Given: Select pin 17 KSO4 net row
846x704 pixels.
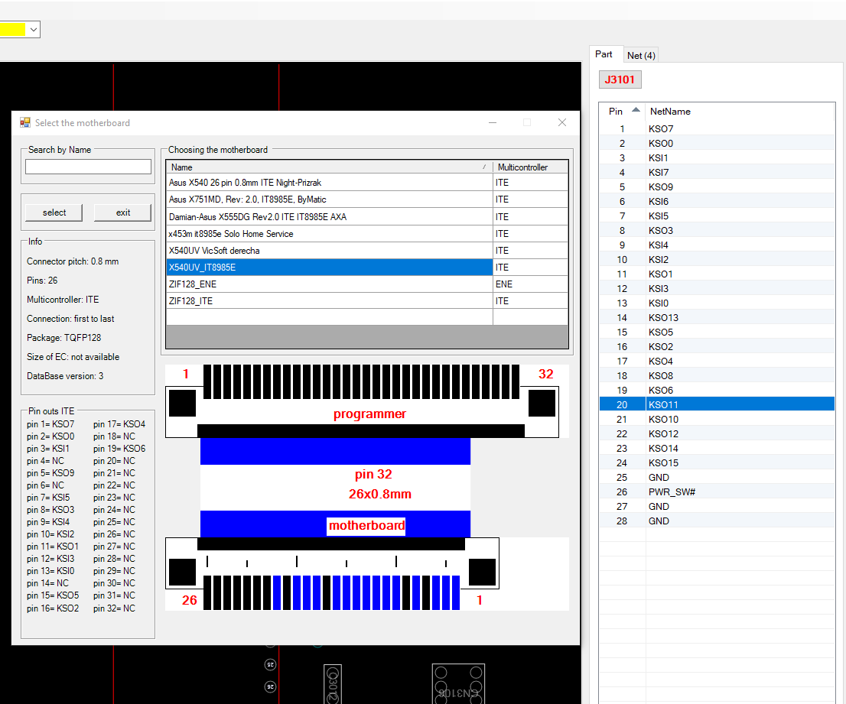Looking at the screenshot, I should [x=717, y=362].
